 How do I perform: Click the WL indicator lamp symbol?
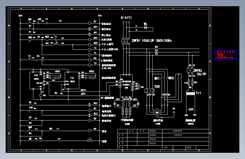[146, 28]
